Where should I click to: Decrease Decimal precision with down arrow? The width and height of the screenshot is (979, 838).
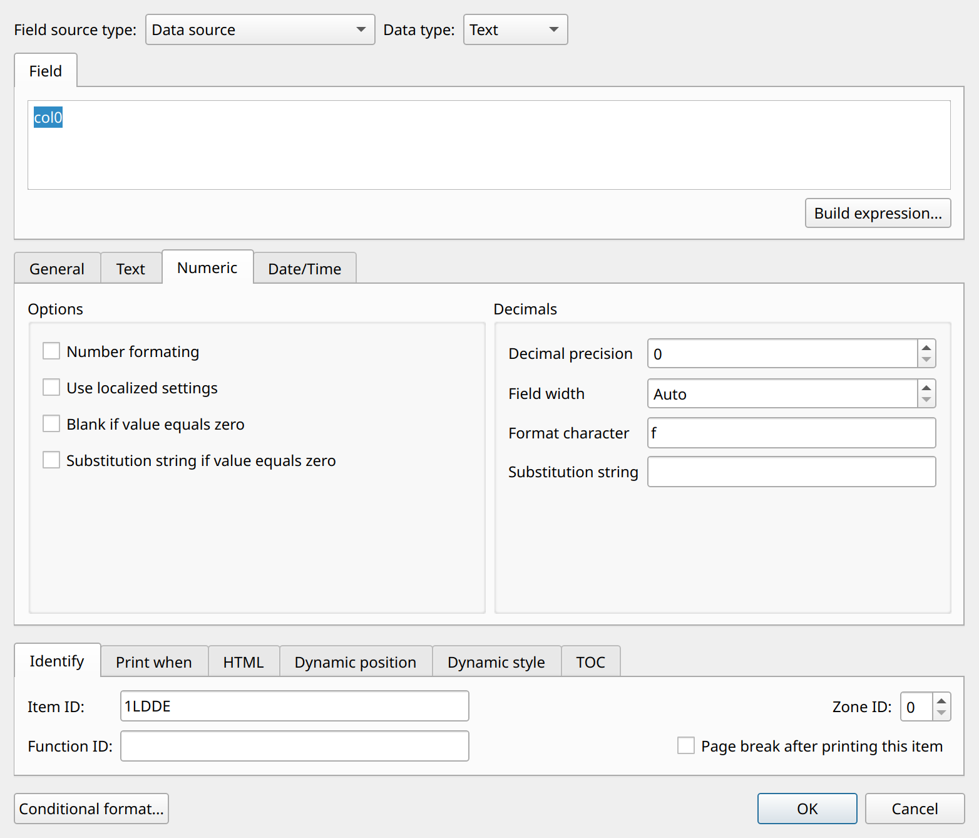tap(926, 360)
